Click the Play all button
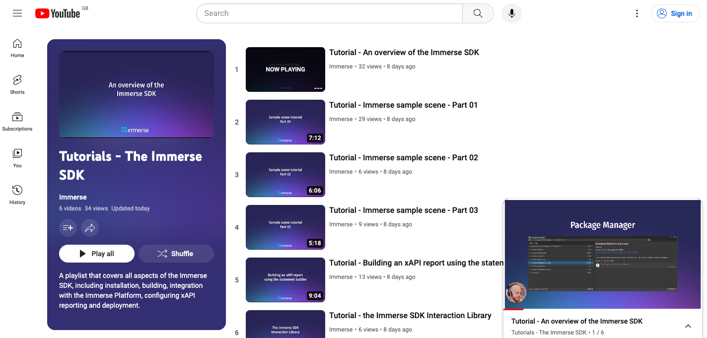The width and height of the screenshot is (707, 338). point(97,254)
